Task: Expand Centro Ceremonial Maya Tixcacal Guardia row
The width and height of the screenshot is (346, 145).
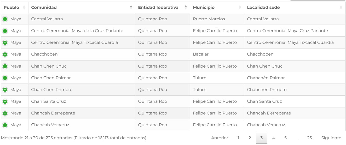Action: 5,43
